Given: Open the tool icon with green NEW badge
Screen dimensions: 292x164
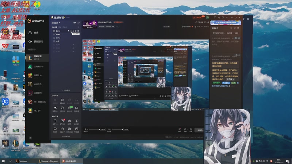Looking at the screenshot, I should point(69,109).
